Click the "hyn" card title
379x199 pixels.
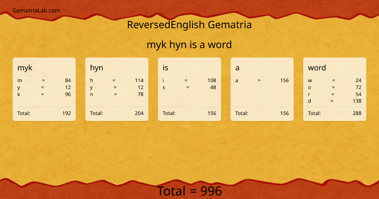click(x=97, y=68)
